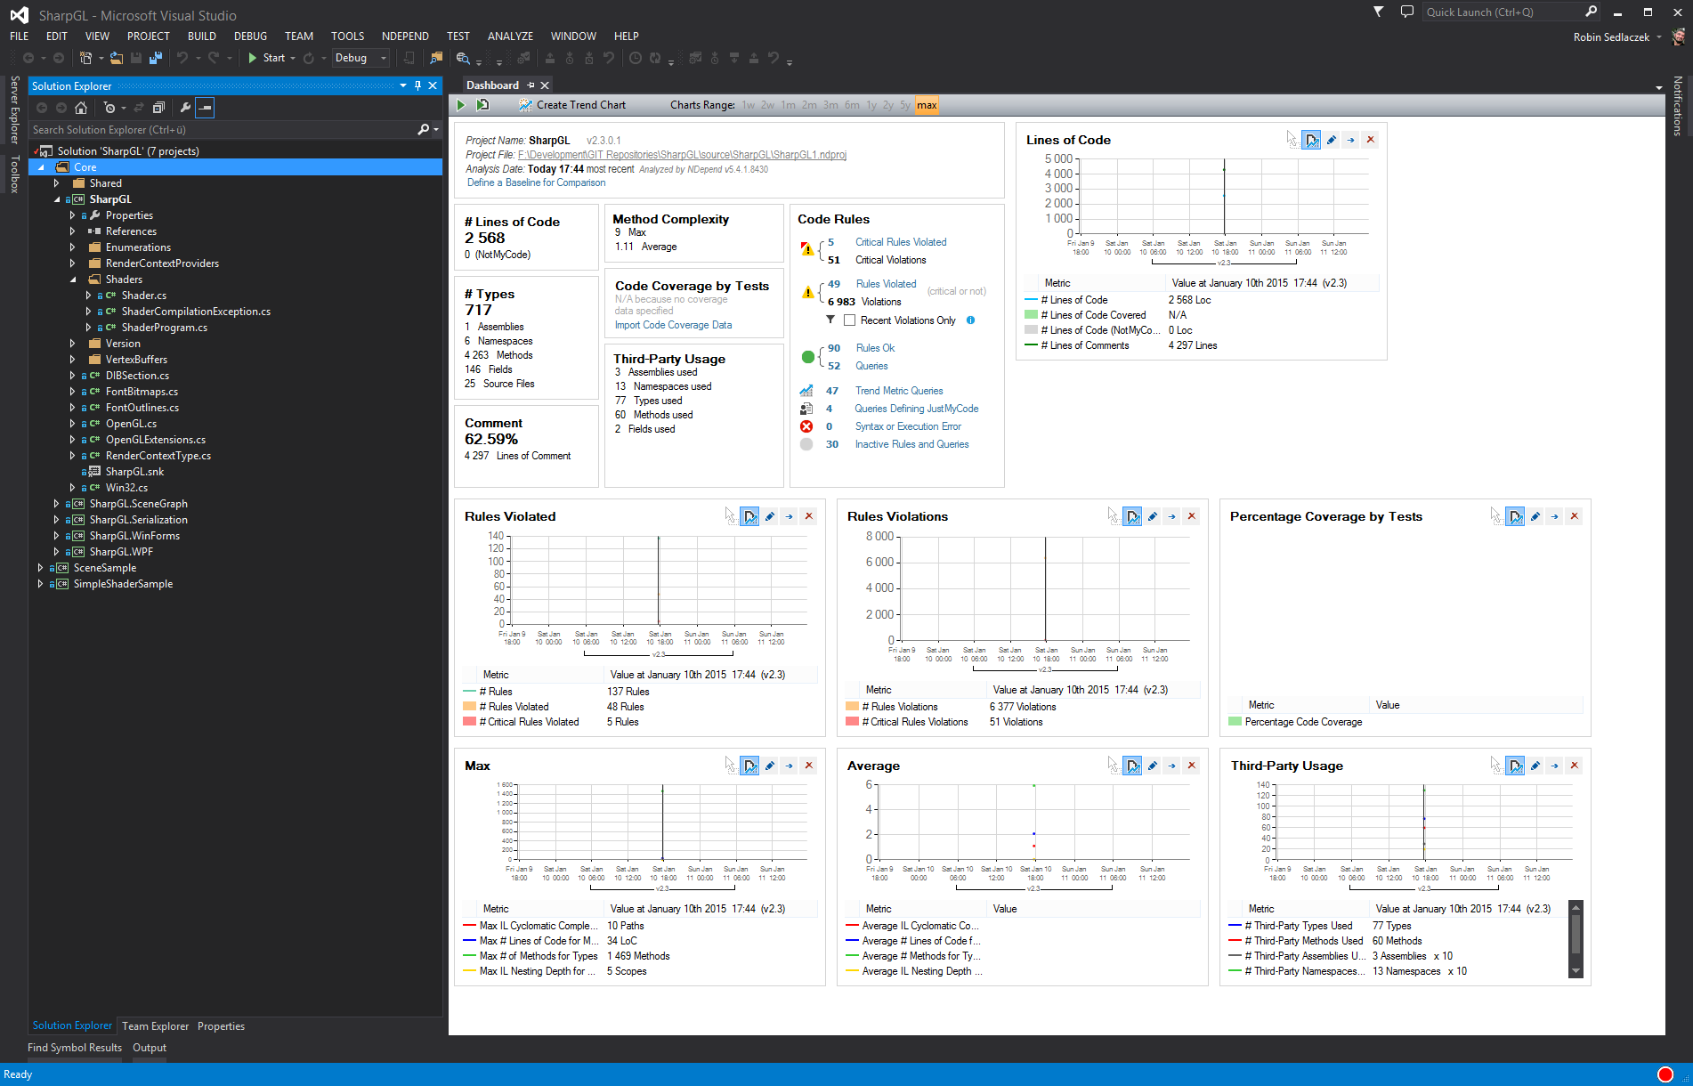Click Run analysis and build report icon
Screen dimensions: 1693x1086
(x=482, y=105)
